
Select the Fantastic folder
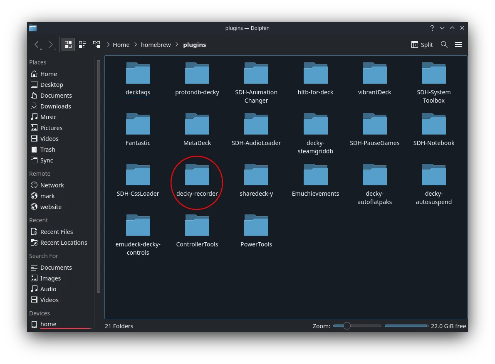click(x=138, y=129)
